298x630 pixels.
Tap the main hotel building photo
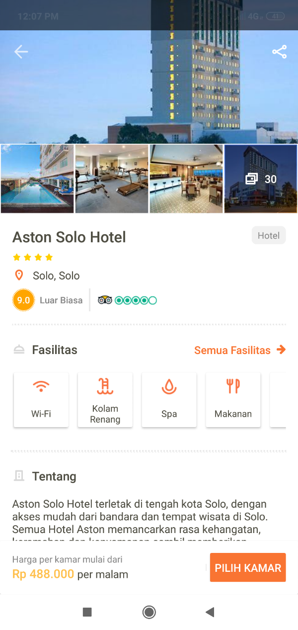149,94
